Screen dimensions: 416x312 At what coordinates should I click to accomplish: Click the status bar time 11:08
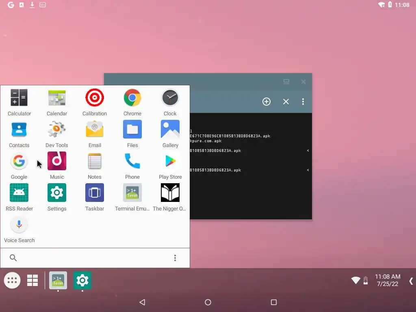(402, 5)
